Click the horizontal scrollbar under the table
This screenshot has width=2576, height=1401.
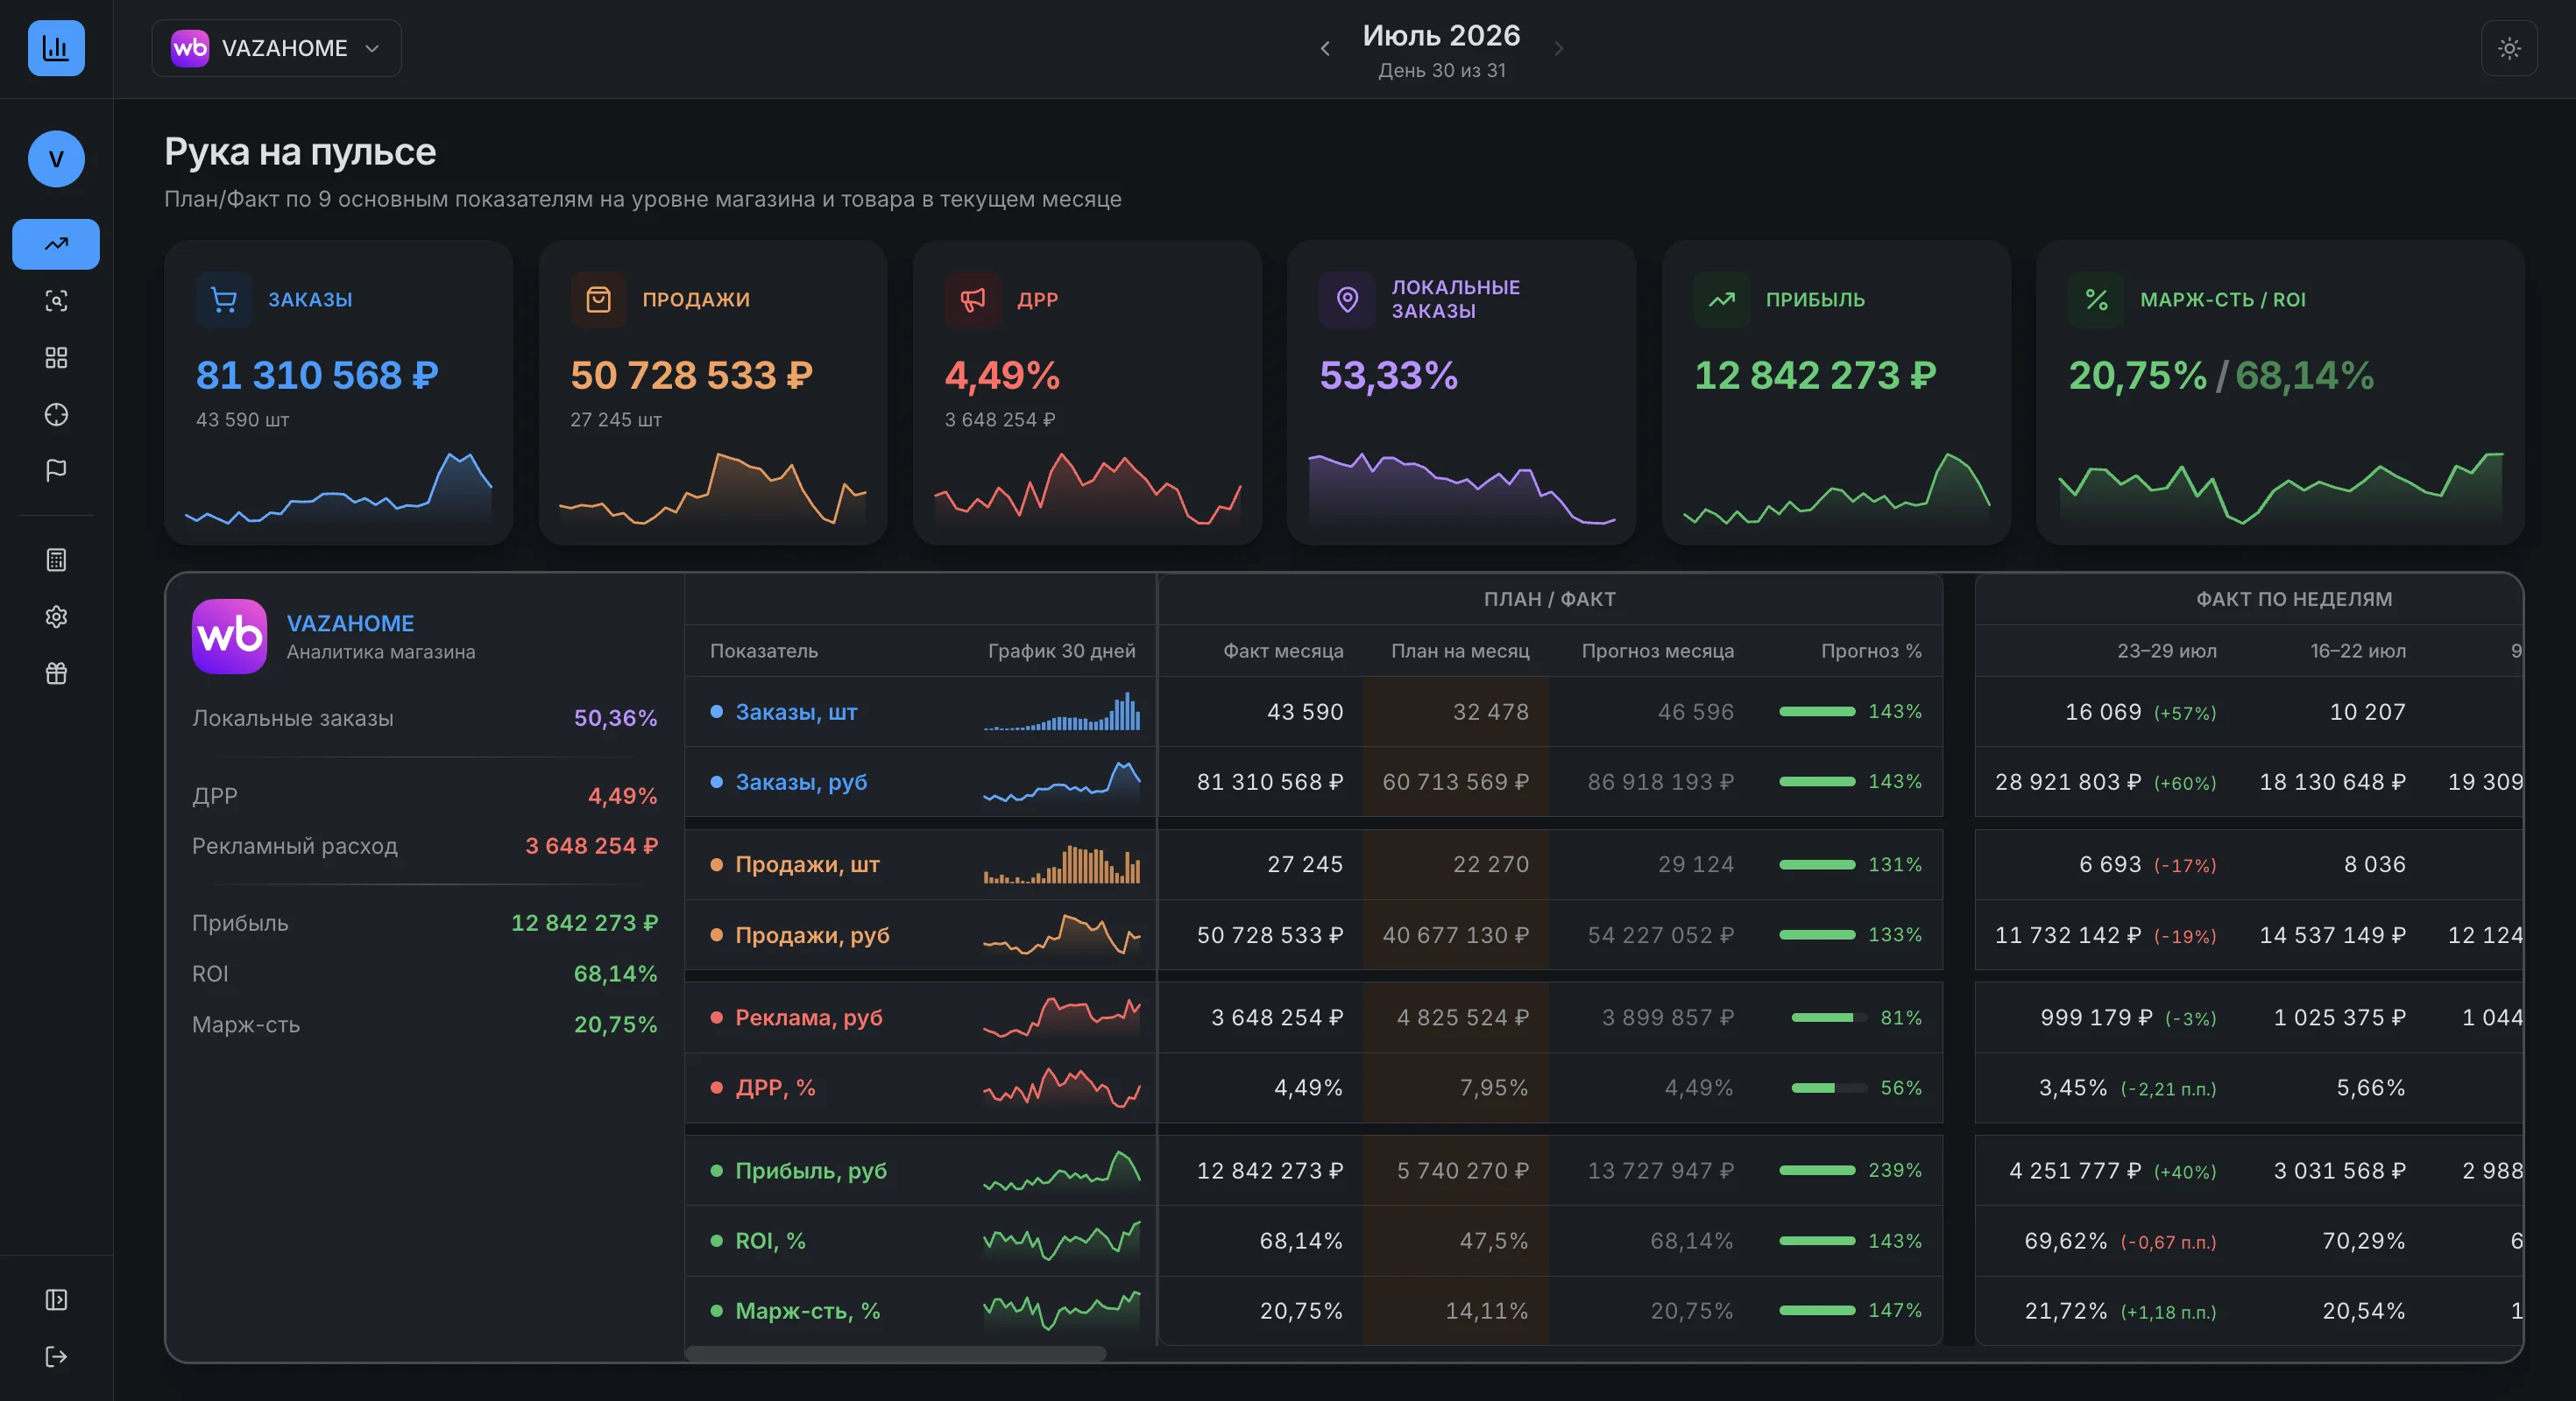[x=896, y=1353]
